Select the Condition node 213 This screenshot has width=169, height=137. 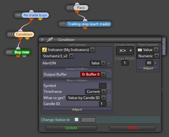pos(24,34)
